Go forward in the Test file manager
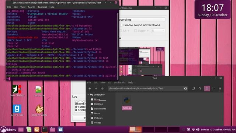Image resolution: width=236 pixels, height=133 pixels. point(96,89)
